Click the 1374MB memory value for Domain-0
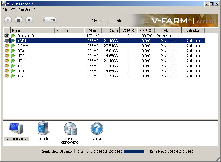The image size is (221, 162). coord(93,36)
